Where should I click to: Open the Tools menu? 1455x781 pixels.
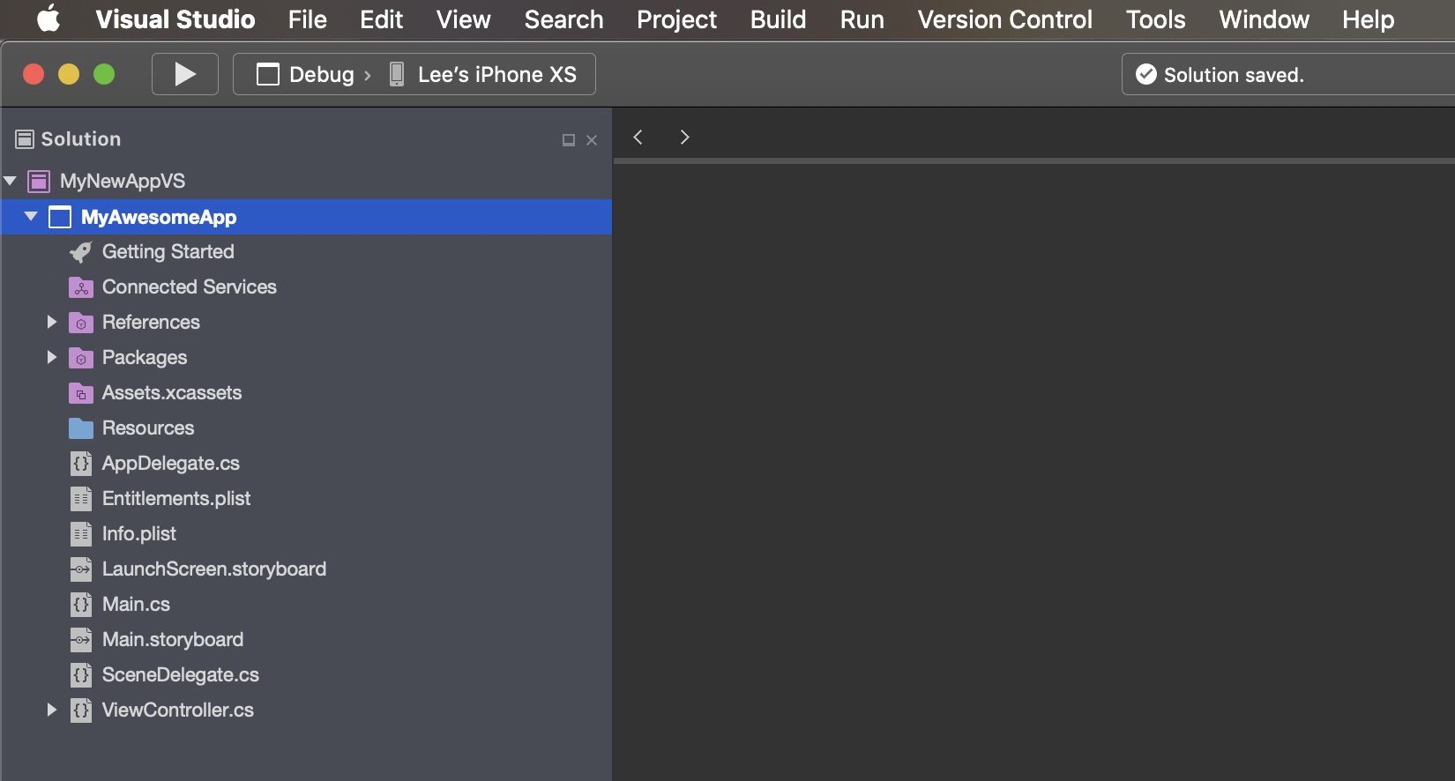(1155, 19)
